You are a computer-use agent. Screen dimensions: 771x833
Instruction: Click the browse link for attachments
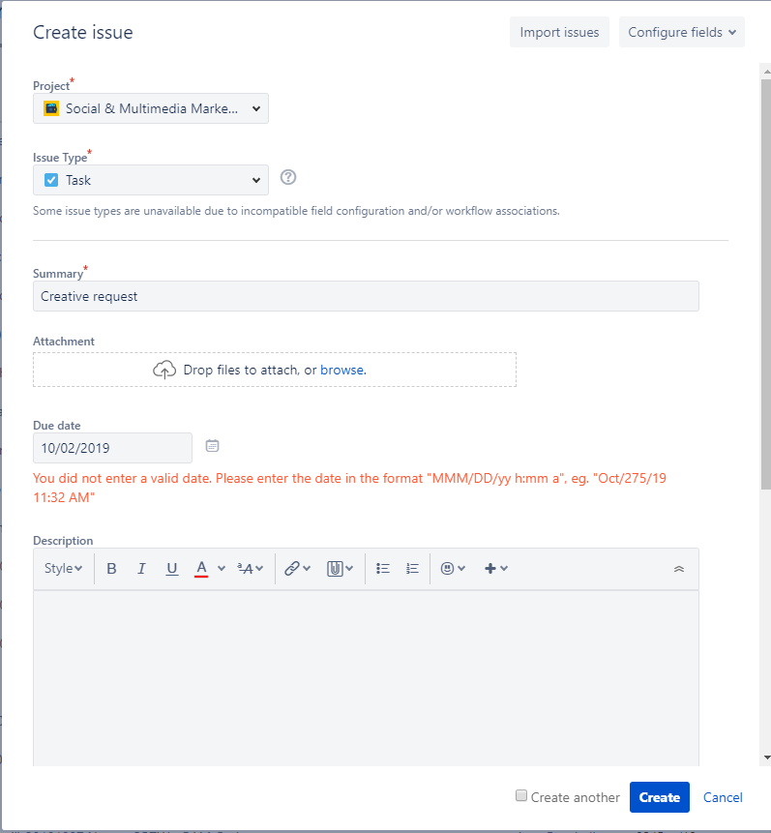point(342,370)
